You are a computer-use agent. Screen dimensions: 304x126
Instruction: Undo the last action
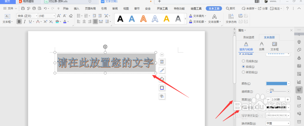click(x=45, y=8)
